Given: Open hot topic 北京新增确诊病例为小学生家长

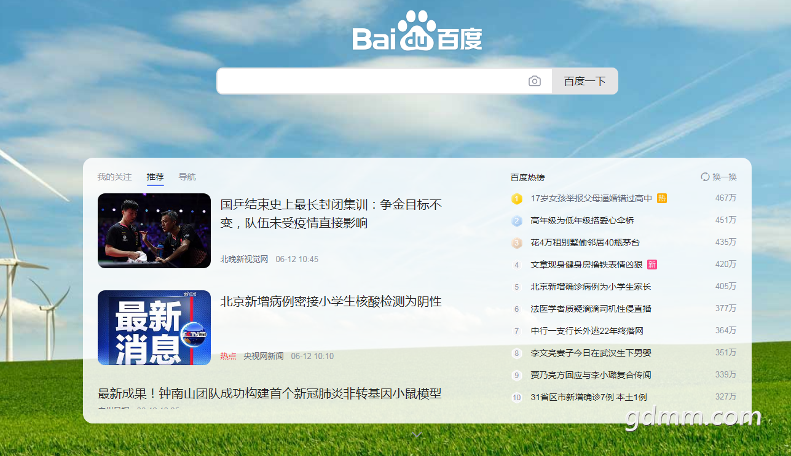Looking at the screenshot, I should (591, 287).
